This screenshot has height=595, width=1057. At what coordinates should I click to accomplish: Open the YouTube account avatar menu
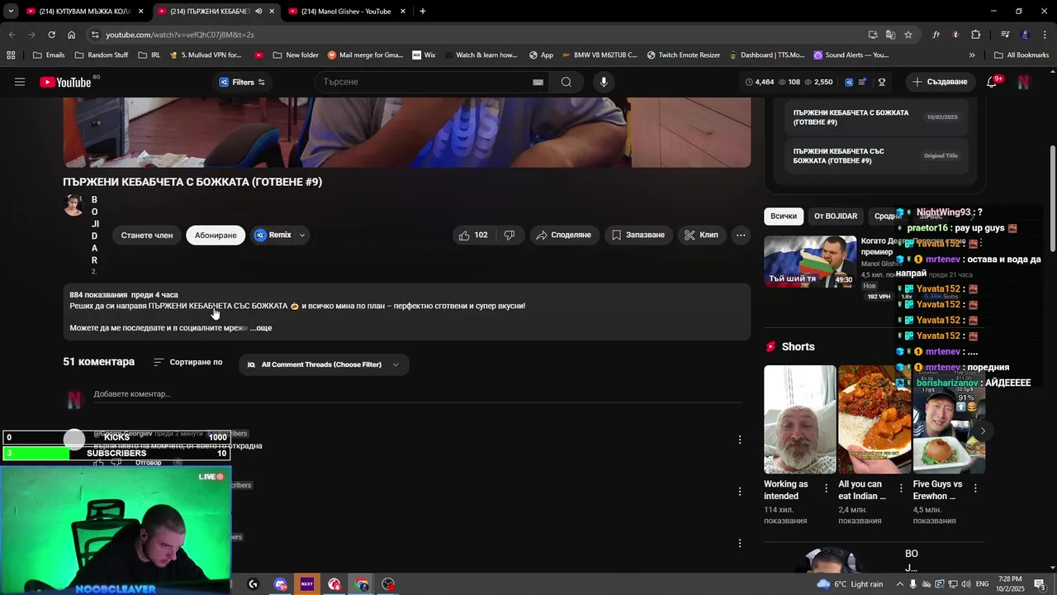click(x=1024, y=82)
